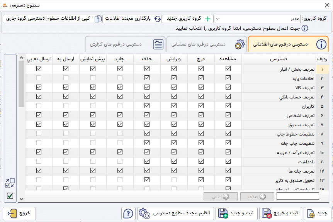Click the بعدی next button
Image resolution: width=333 pixels, height=222 pixels.
257,197
